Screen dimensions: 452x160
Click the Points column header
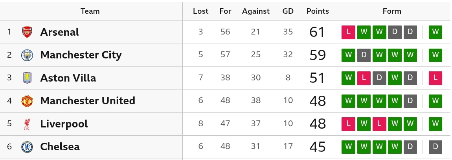click(x=318, y=11)
